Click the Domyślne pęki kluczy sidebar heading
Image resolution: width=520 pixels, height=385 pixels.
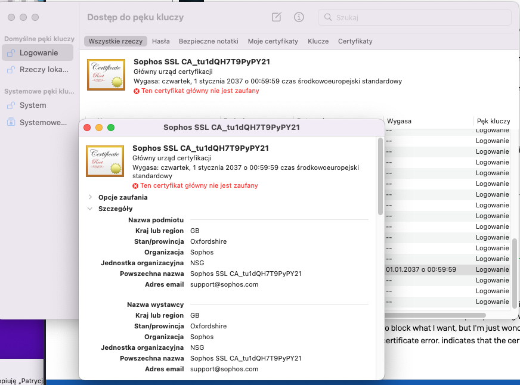click(x=39, y=39)
